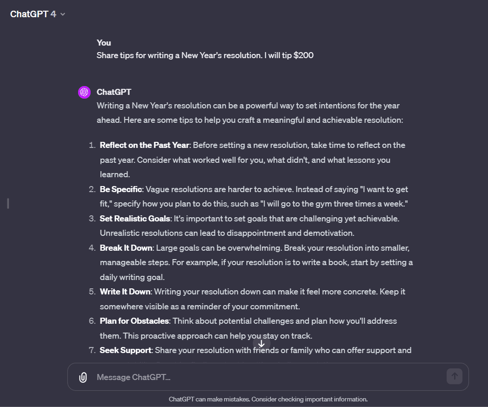Click the purple ChatGPT logo avatar
This screenshot has height=407, width=488.
point(84,93)
